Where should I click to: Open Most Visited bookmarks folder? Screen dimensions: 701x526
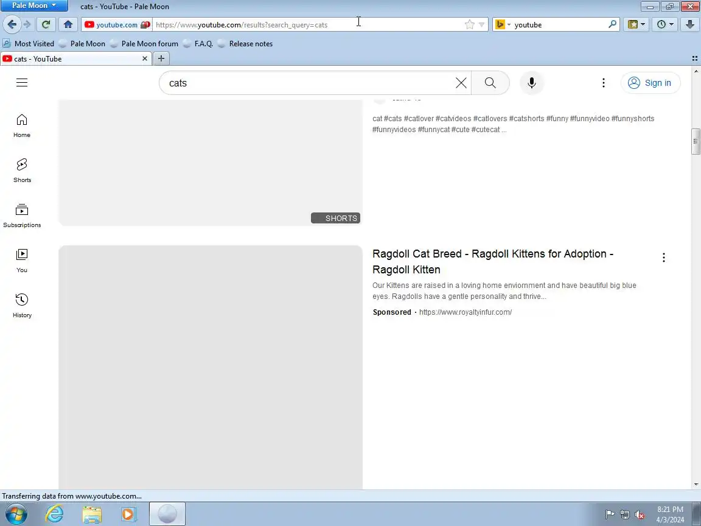(29, 43)
